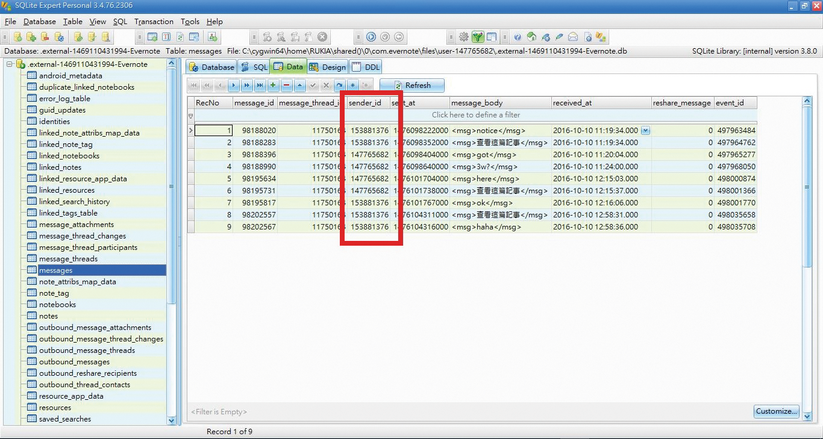Switch to the SQL tab
This screenshot has height=439, width=823.
[x=254, y=67]
